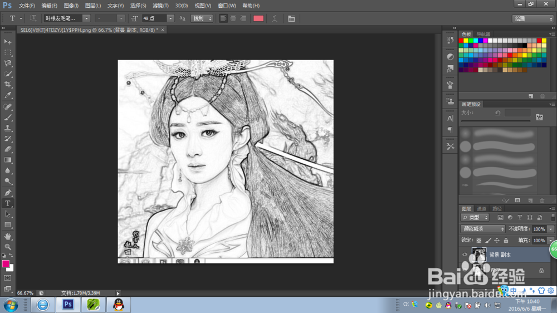Select the Brush tool
The width and height of the screenshot is (557, 313).
tap(7, 118)
